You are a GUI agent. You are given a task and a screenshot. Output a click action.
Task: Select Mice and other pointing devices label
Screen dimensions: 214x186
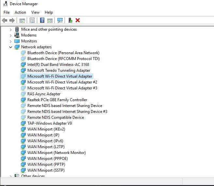pos(49,29)
